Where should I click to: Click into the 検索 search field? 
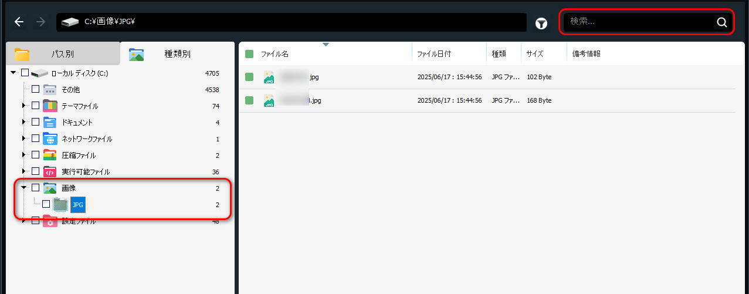click(x=638, y=22)
